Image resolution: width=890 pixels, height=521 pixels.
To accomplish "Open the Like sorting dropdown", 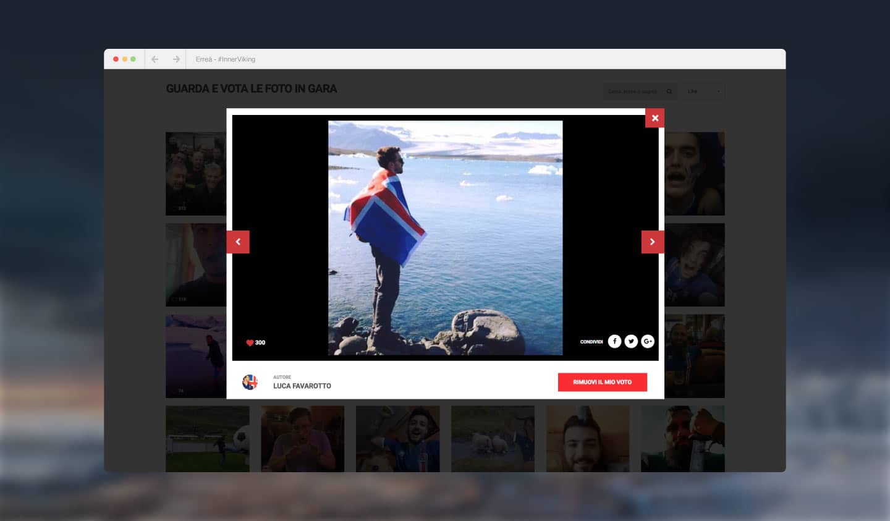I will point(704,91).
